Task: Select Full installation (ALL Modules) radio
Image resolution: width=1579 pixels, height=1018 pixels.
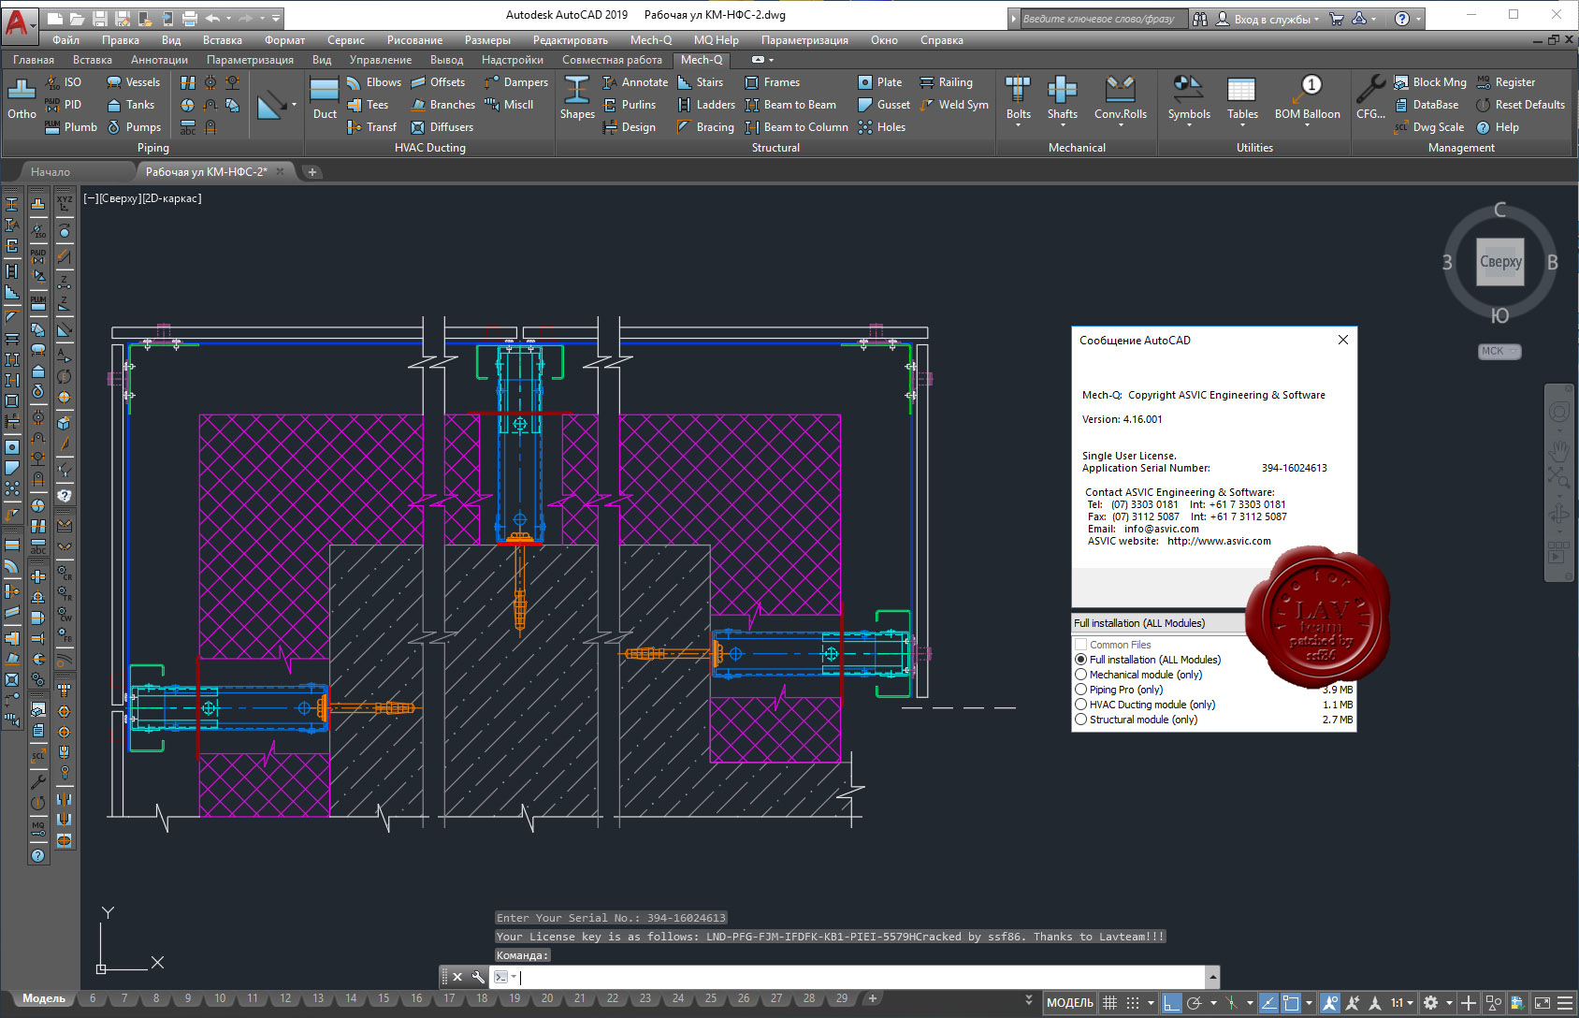Action: click(x=1081, y=660)
